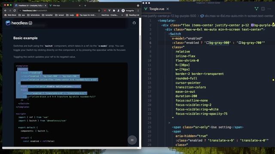Close the Vite App browser tab
Screen dimensions: 275x154
[80, 6]
